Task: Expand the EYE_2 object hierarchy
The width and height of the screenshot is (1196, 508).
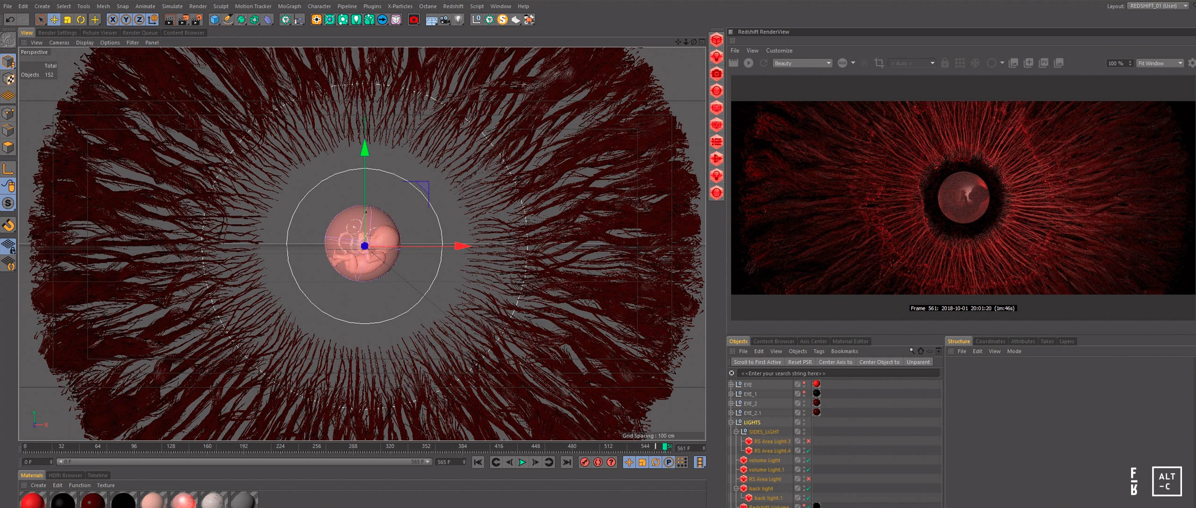Action: click(x=731, y=403)
